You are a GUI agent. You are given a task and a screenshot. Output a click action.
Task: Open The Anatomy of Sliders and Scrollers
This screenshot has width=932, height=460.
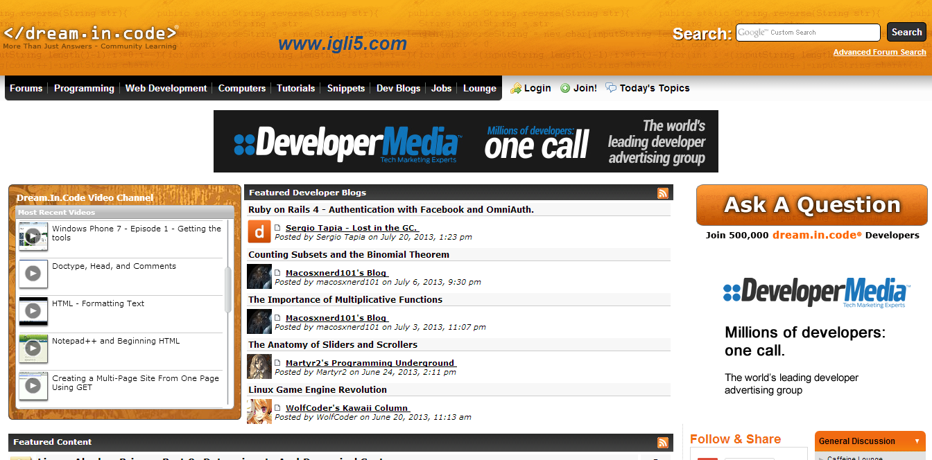coord(333,344)
